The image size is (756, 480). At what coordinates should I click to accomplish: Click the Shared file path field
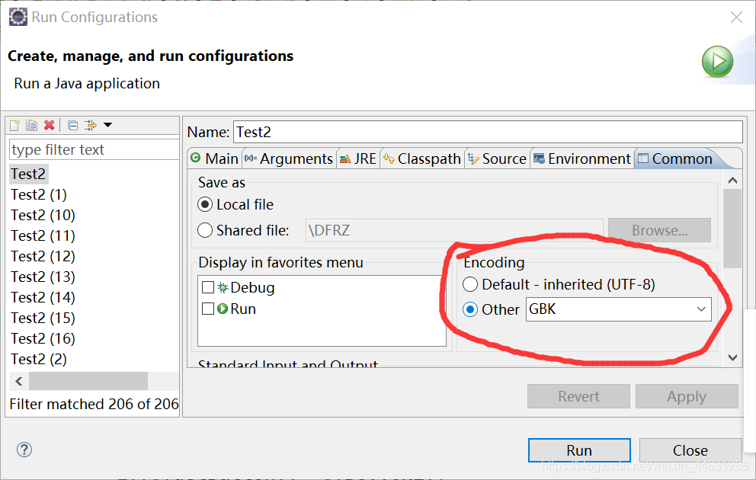point(454,230)
